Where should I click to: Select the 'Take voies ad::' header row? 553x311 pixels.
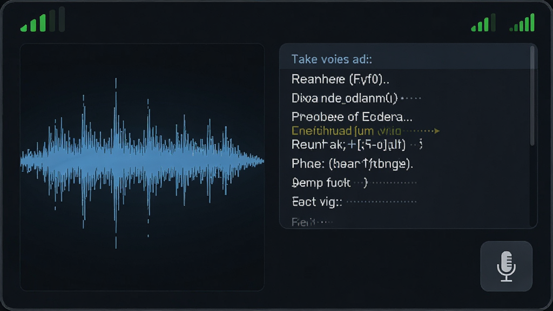405,59
